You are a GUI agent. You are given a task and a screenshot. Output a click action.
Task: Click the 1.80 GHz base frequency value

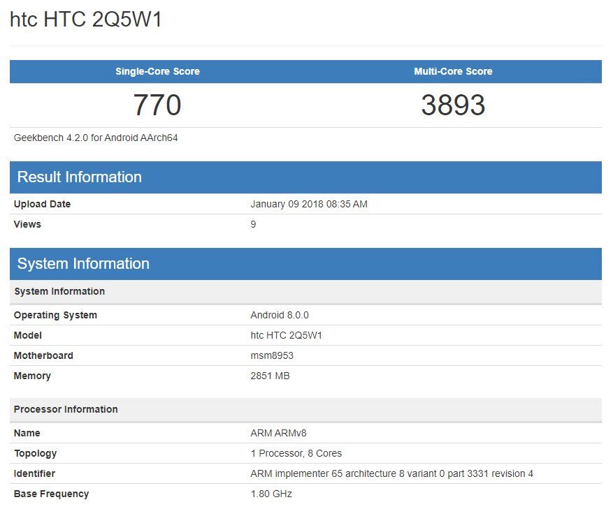tap(271, 494)
